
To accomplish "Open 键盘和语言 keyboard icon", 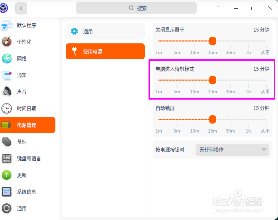I will coord(7,158).
